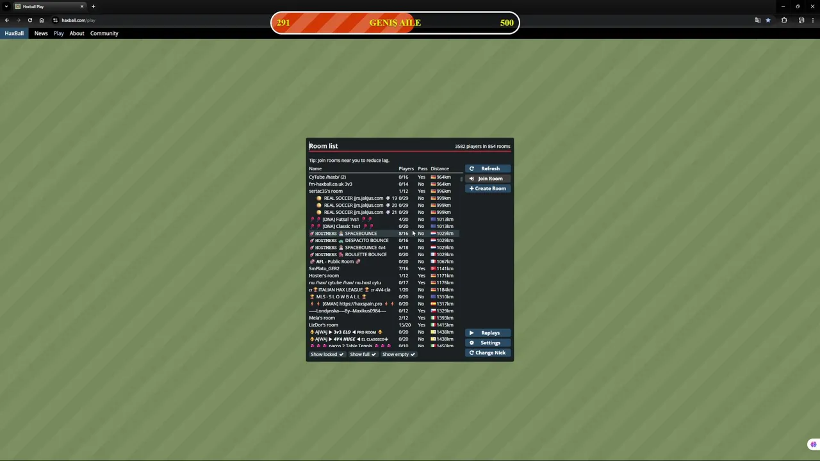Select the HOSTMERS SPACEBOUNCE 8/16 room

tap(383, 233)
